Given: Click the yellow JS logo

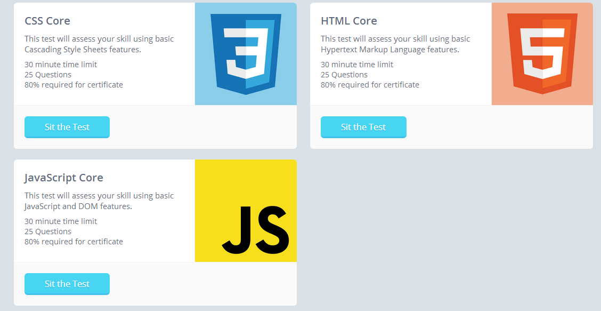Looking at the screenshot, I should tap(246, 211).
